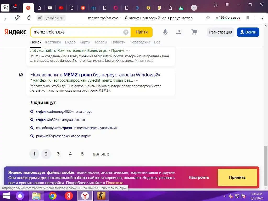Click the new tab group icon with red dot

tap(14, 8)
